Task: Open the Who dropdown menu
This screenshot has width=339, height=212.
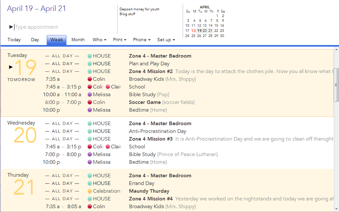Action: point(99,40)
